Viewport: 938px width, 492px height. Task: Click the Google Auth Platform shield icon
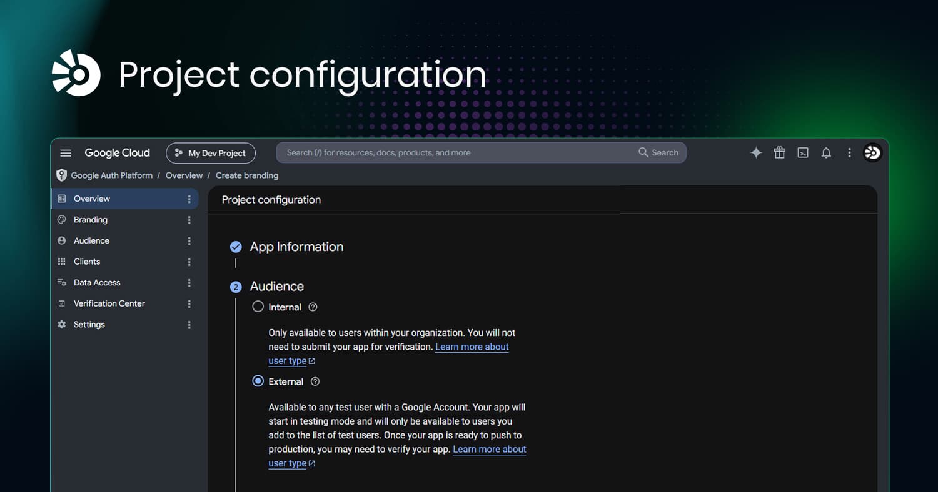[x=61, y=175]
